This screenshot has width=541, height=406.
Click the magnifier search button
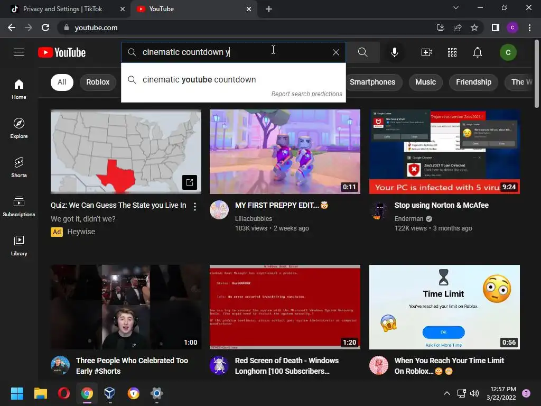(x=362, y=52)
